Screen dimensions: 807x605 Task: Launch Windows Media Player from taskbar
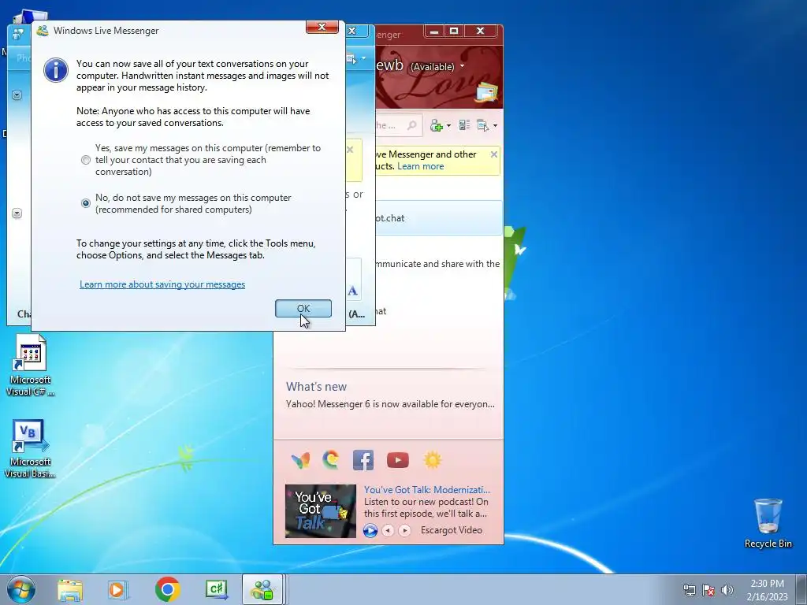pos(118,590)
